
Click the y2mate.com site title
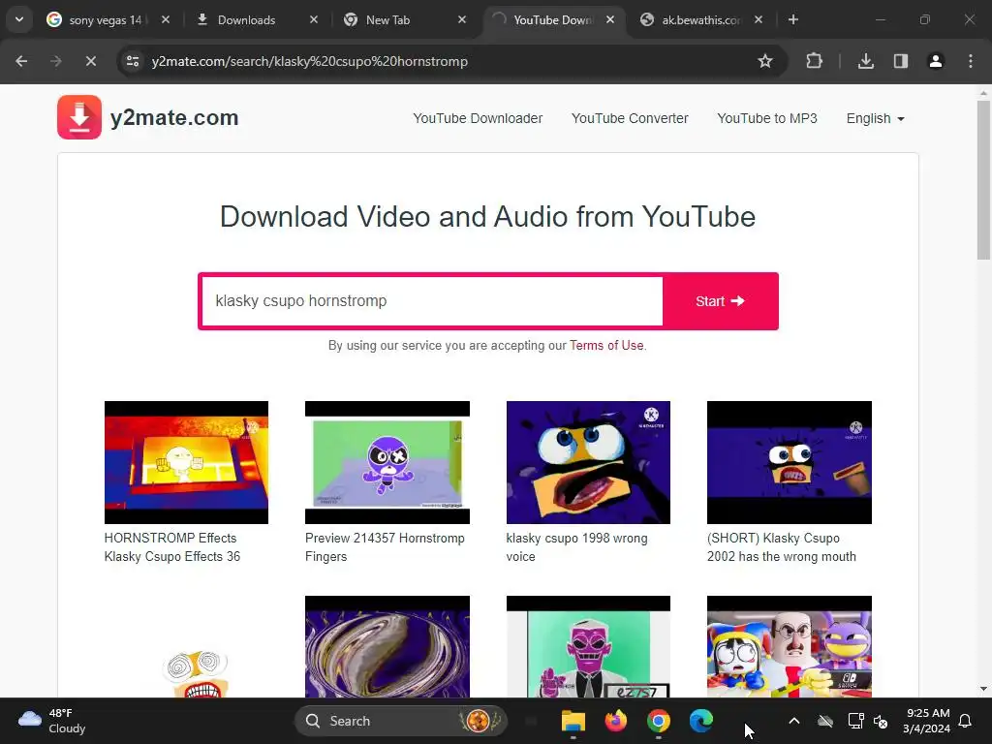174,117
